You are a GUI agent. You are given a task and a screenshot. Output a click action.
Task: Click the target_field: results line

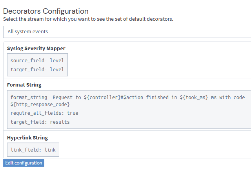click(40, 122)
